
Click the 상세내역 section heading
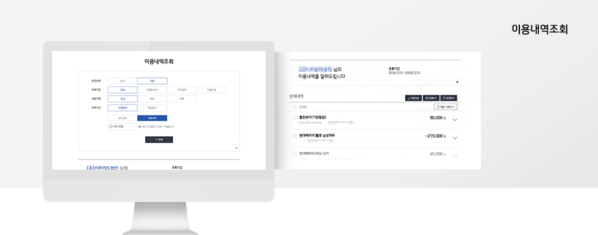(297, 97)
